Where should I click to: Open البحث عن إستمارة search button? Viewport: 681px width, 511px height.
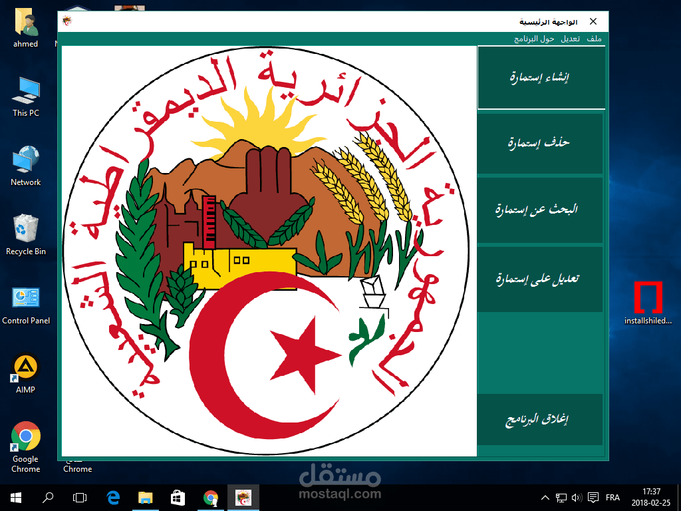[540, 210]
